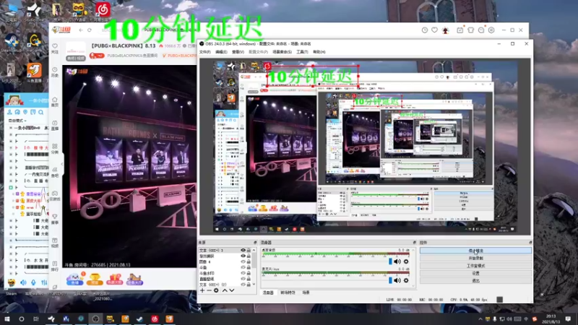Open microphone gear settings in mixer
578x325 pixels.
pos(406,280)
